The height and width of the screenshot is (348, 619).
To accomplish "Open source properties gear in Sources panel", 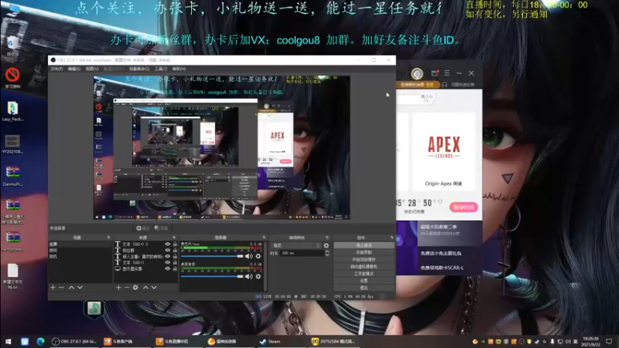I will coord(135,287).
